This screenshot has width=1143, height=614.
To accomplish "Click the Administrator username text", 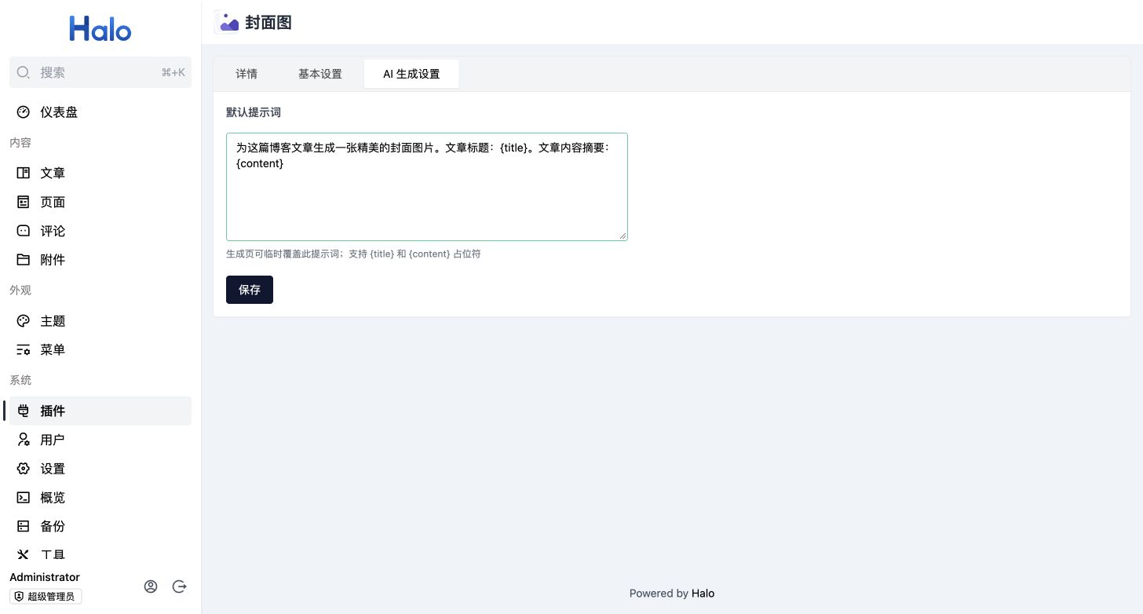I will coord(45,577).
